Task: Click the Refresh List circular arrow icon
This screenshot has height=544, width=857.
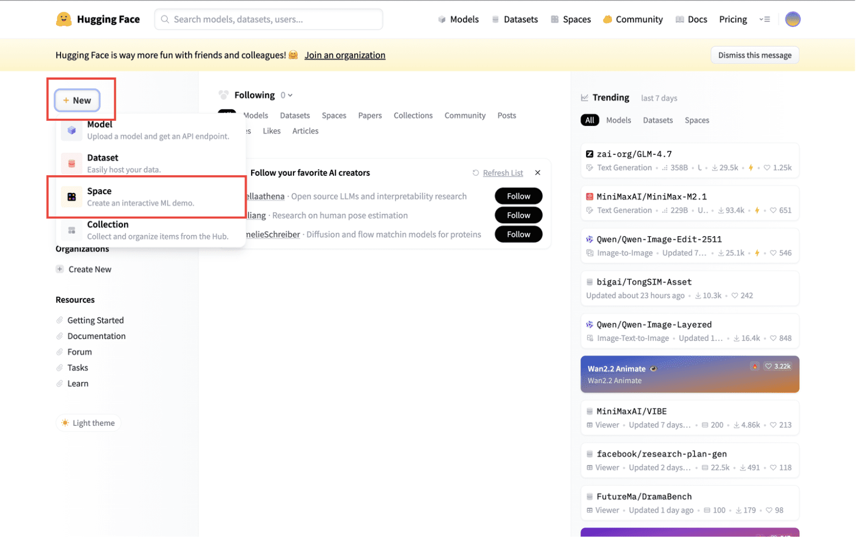Action: point(477,174)
